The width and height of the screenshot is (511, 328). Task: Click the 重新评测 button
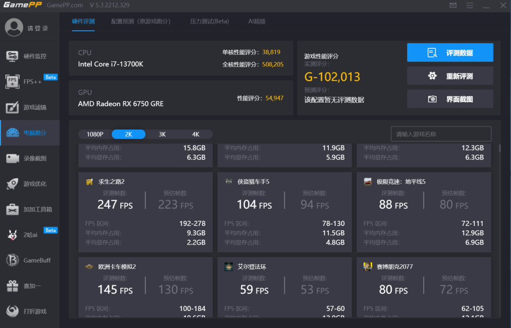450,76
